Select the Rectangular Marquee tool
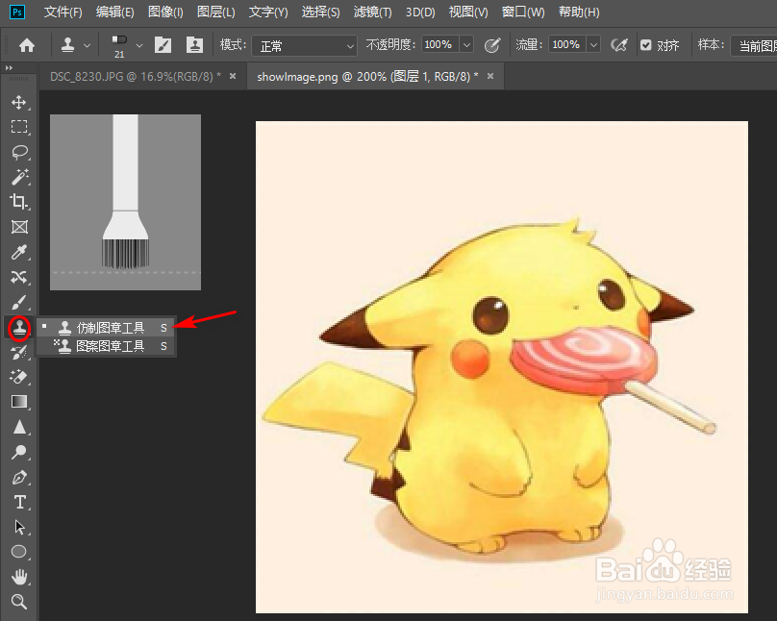Viewport: 777px width, 621px height. pyautogui.click(x=19, y=127)
